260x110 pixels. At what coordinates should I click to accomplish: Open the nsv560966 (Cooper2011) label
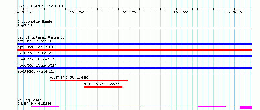[x=37, y=65]
